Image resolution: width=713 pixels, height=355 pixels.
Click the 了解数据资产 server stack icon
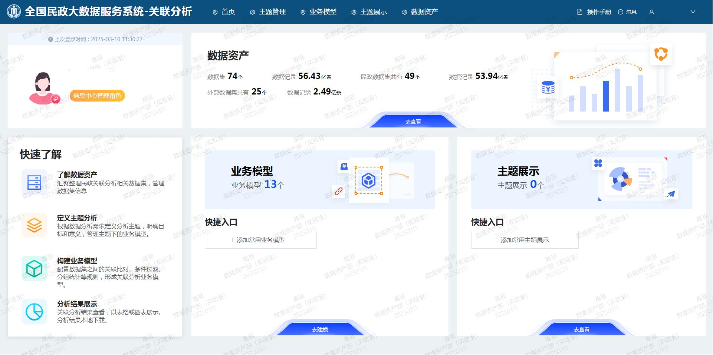pyautogui.click(x=34, y=182)
